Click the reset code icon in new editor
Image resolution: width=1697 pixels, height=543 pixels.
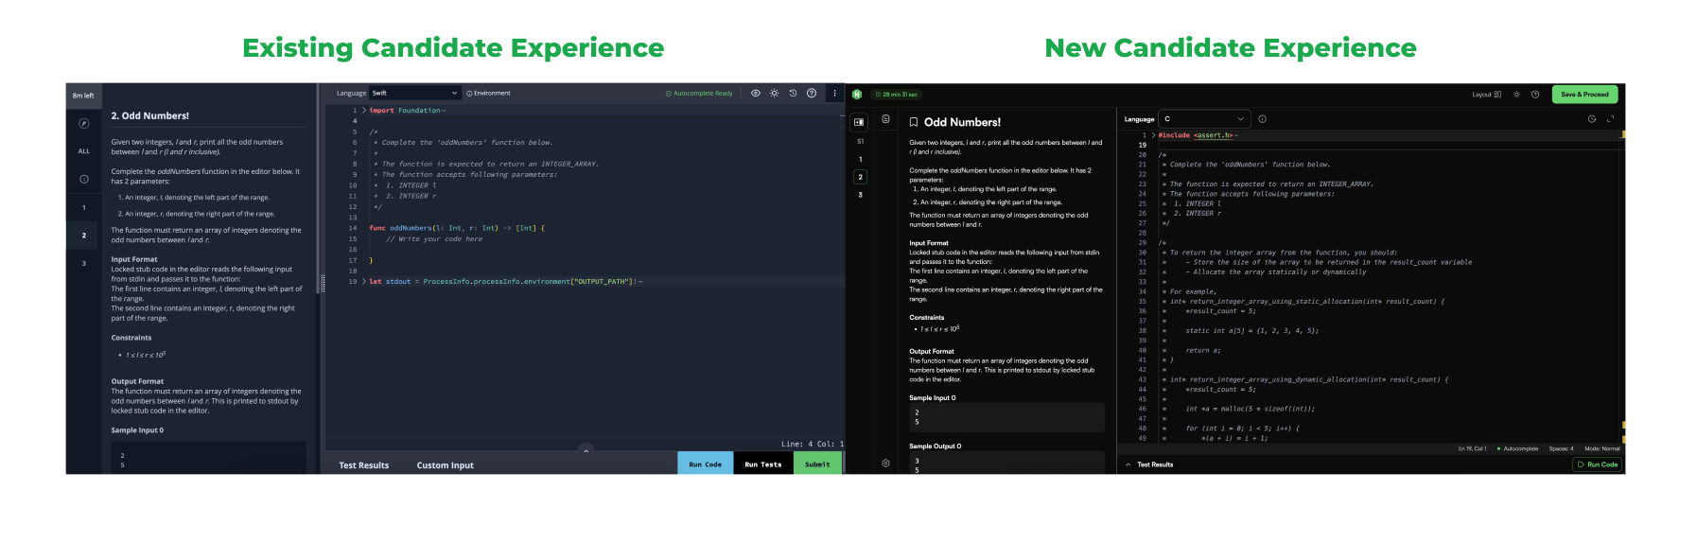1592,119
